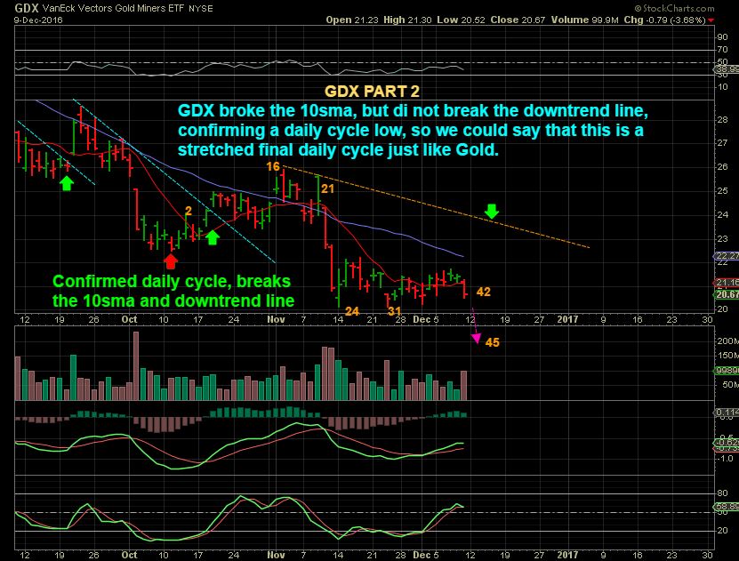Screen dimensions: 739x561
Task: Click the tallest volume bar in early October
Action: click(136, 366)
